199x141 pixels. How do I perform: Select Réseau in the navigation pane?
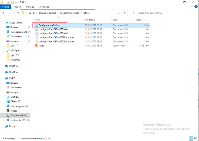[13, 126]
